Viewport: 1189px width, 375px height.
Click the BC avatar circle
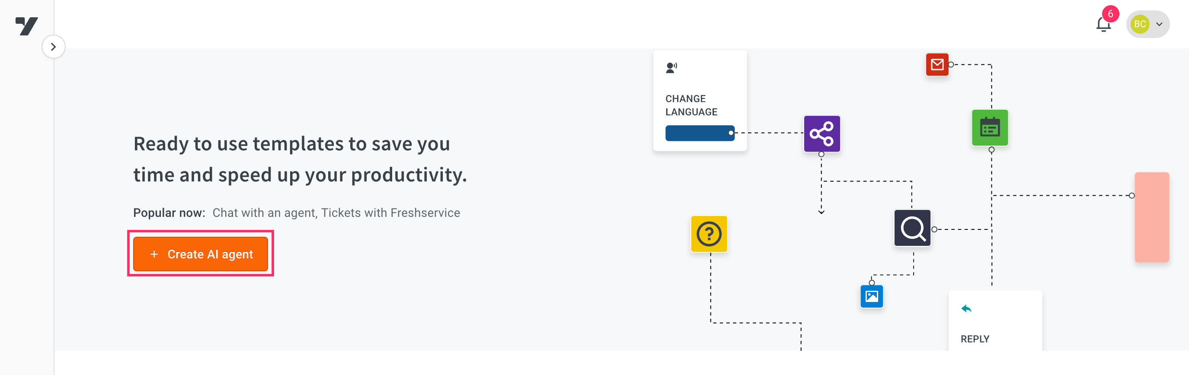coord(1140,24)
